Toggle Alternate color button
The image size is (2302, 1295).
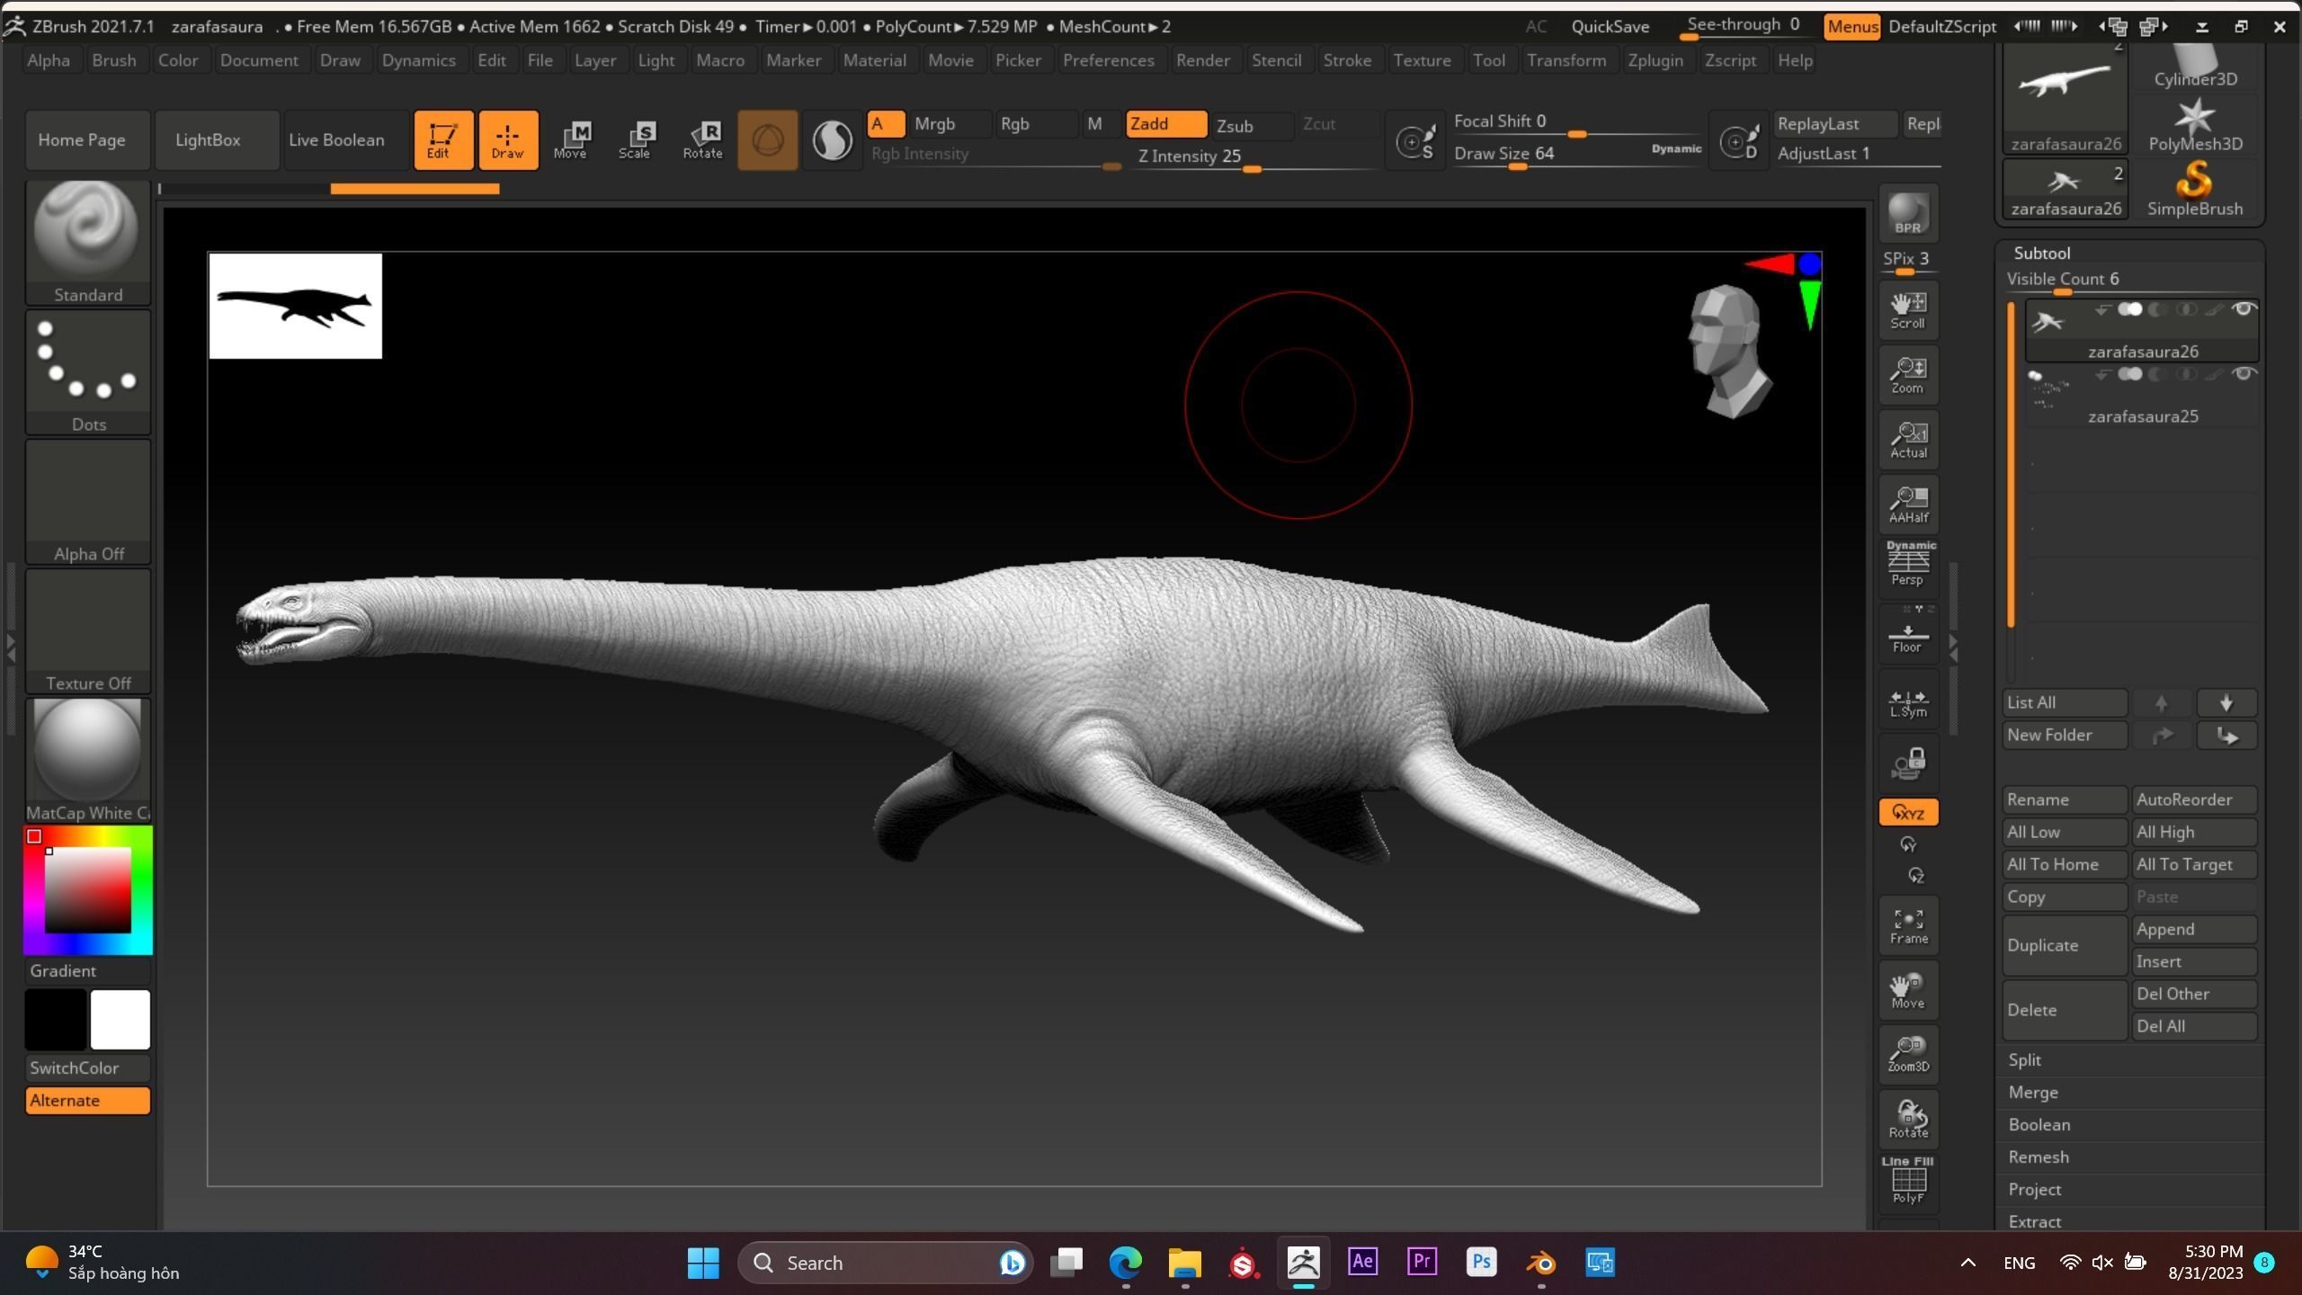tap(87, 1101)
